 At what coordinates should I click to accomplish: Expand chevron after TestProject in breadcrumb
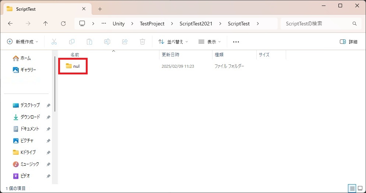pos(172,24)
